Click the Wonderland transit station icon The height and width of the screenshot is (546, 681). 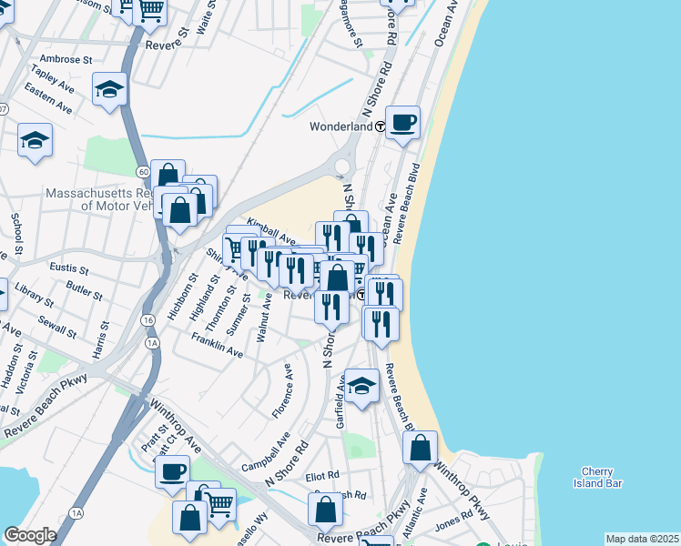[x=380, y=126]
